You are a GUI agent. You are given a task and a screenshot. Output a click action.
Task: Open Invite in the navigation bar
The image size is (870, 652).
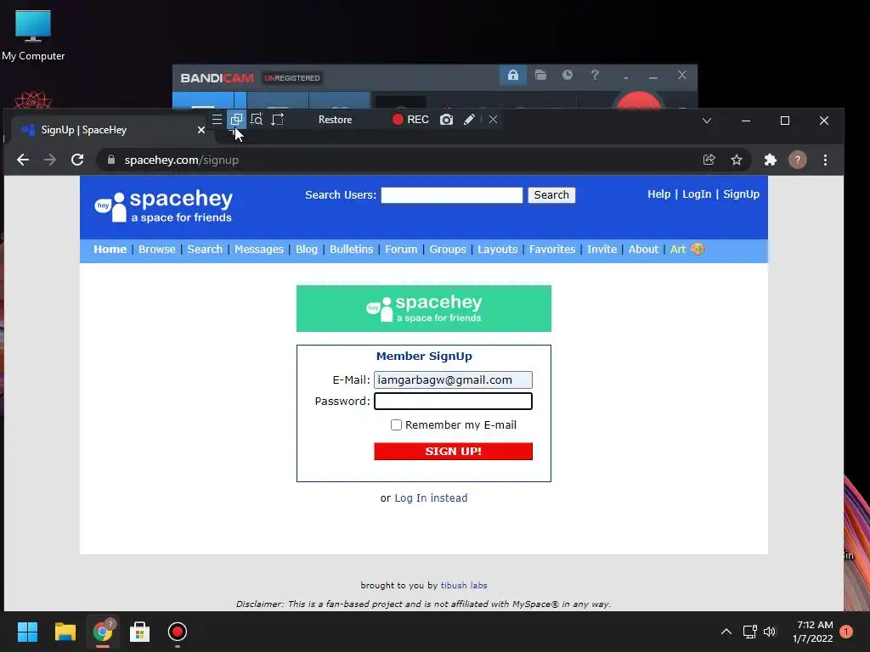[x=602, y=250]
